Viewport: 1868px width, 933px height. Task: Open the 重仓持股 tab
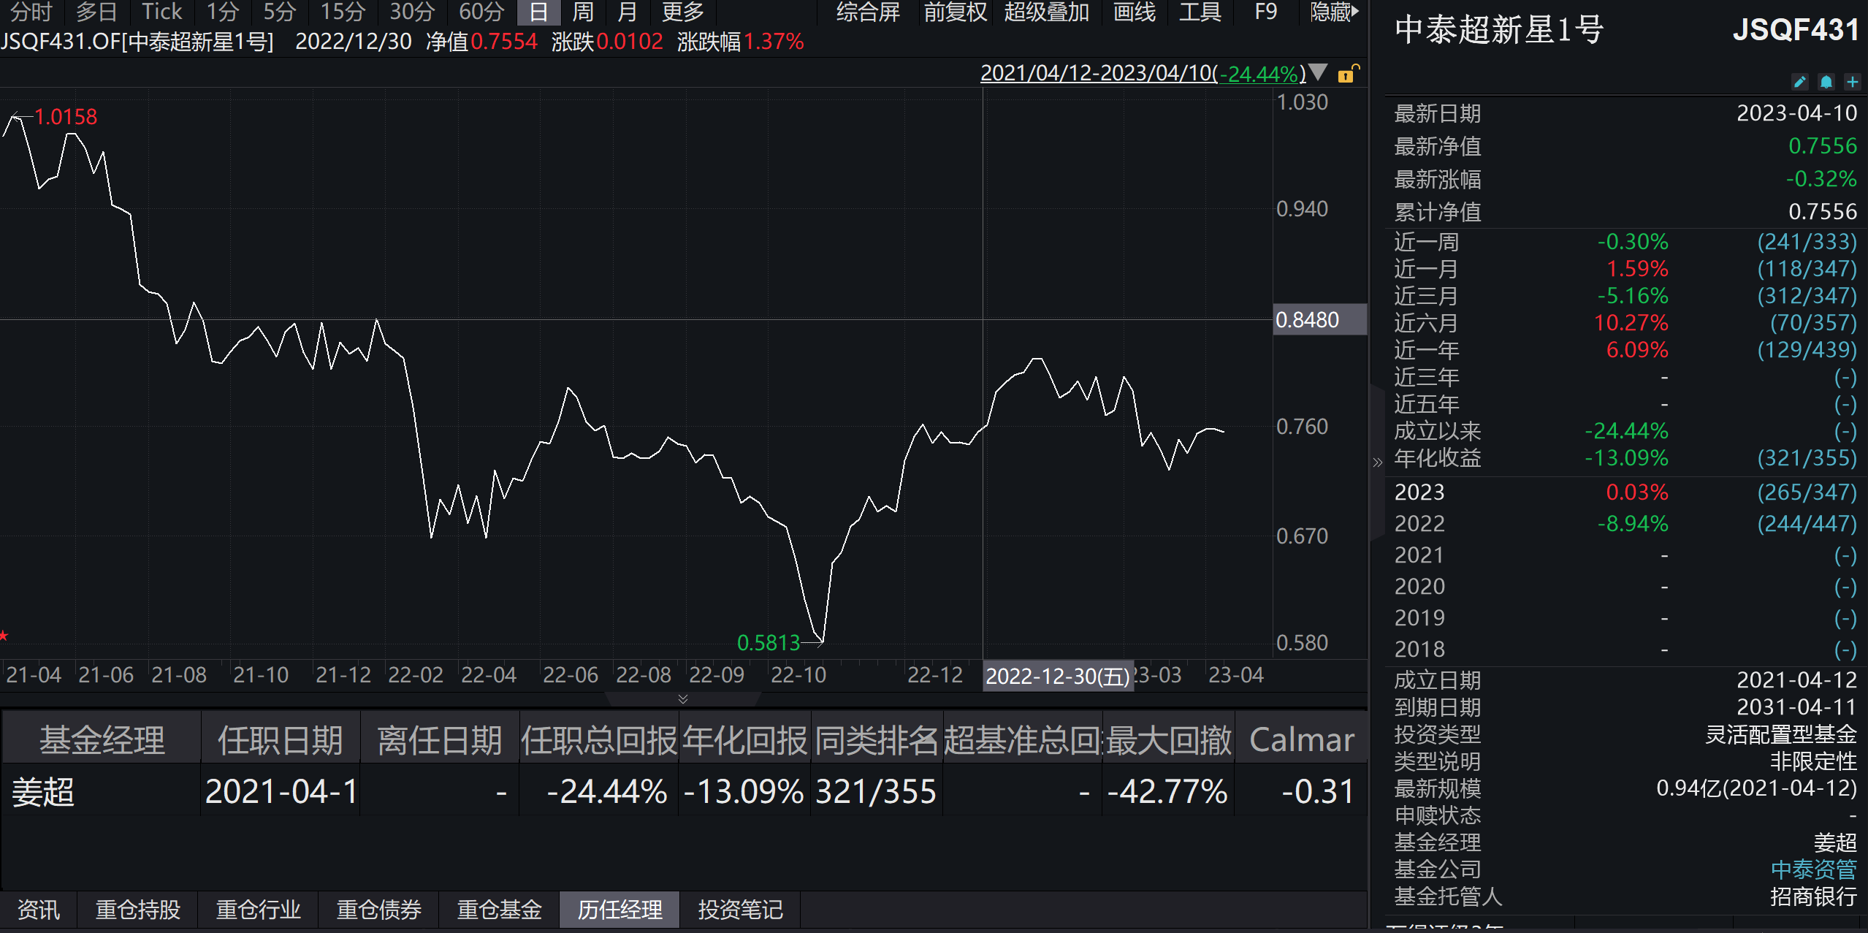pos(137,910)
